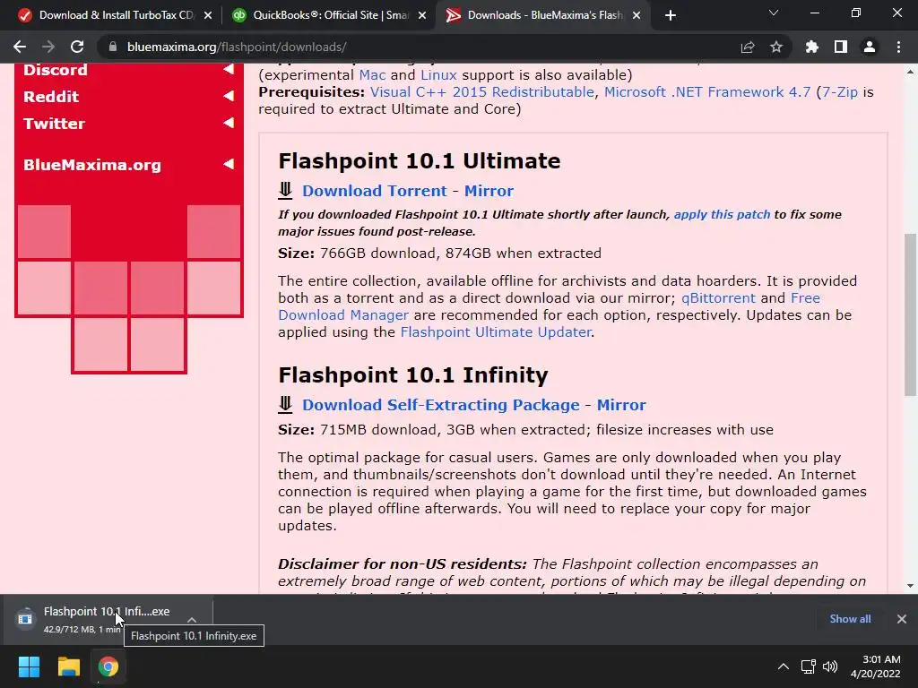Open the 7-Zip link

840,92
